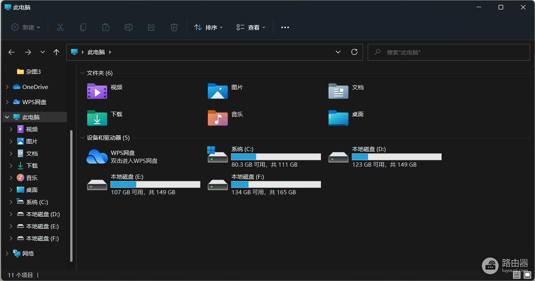Select 此电脑 in the sidebar
The height and width of the screenshot is (281, 535).
(x=26, y=117)
